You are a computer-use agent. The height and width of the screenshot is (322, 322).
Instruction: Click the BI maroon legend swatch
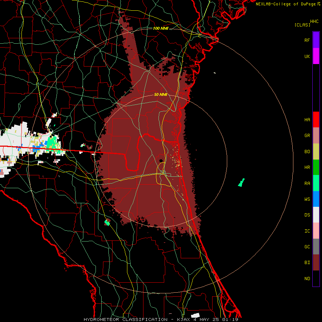pyautogui.click(x=316, y=263)
